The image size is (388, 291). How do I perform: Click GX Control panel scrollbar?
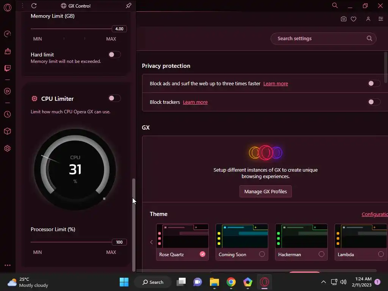point(134,225)
